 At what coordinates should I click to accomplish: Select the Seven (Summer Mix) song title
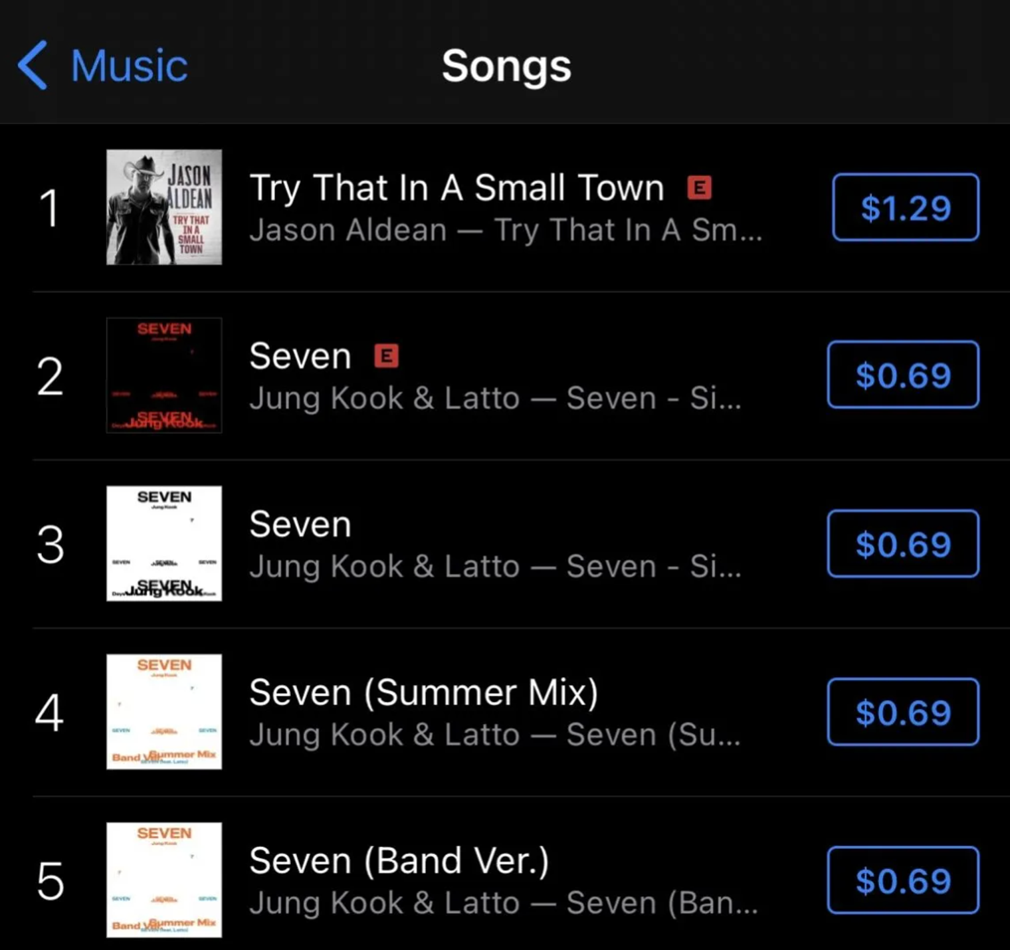tap(423, 693)
